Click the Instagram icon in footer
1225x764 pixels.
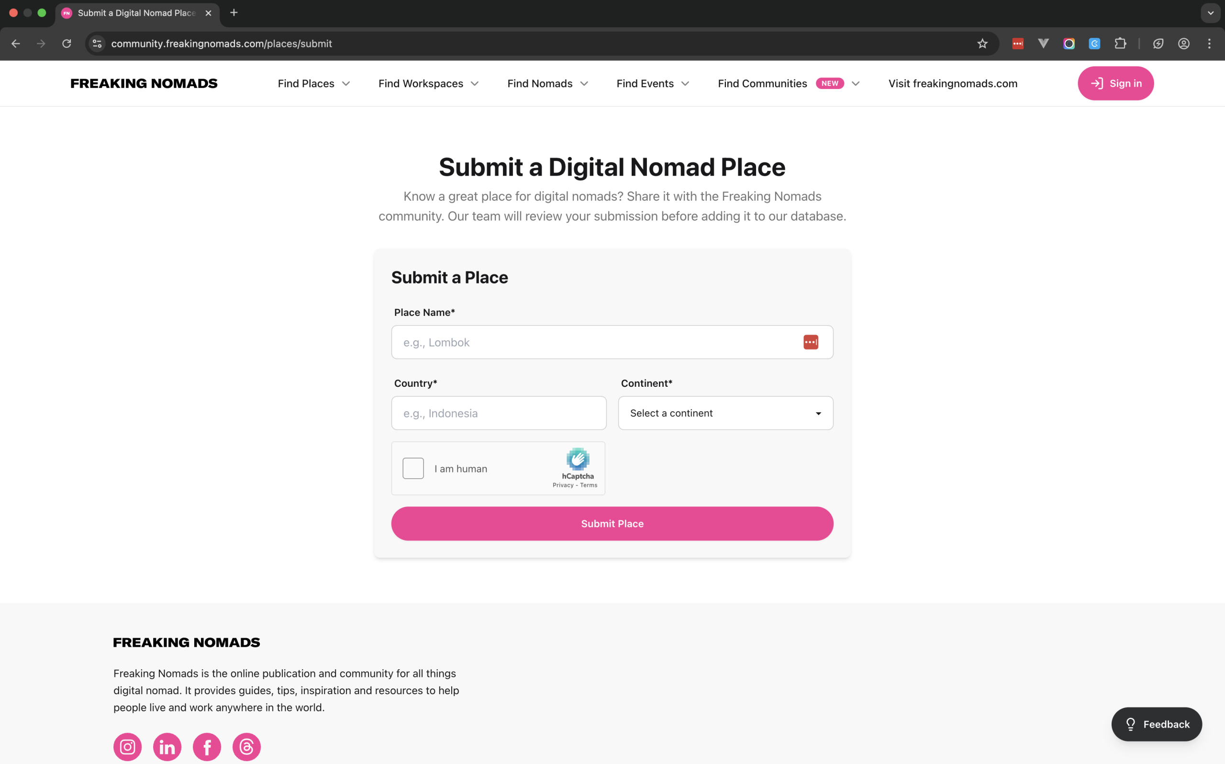tap(127, 746)
